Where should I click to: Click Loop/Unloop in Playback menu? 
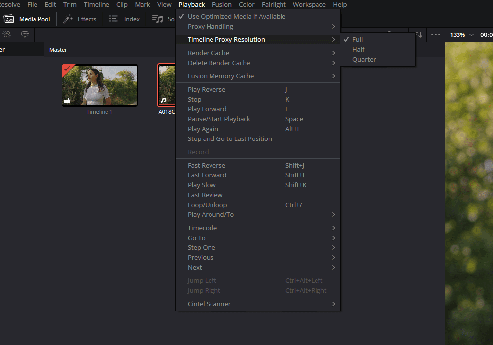[207, 205]
